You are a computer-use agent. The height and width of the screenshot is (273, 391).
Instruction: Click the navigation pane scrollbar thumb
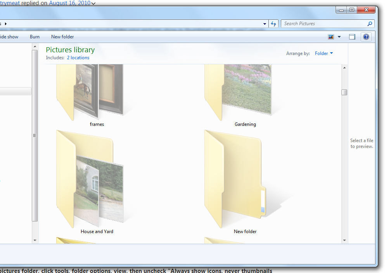35,136
